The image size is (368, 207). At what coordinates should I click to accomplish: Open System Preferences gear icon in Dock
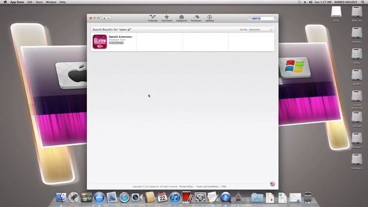click(200, 197)
